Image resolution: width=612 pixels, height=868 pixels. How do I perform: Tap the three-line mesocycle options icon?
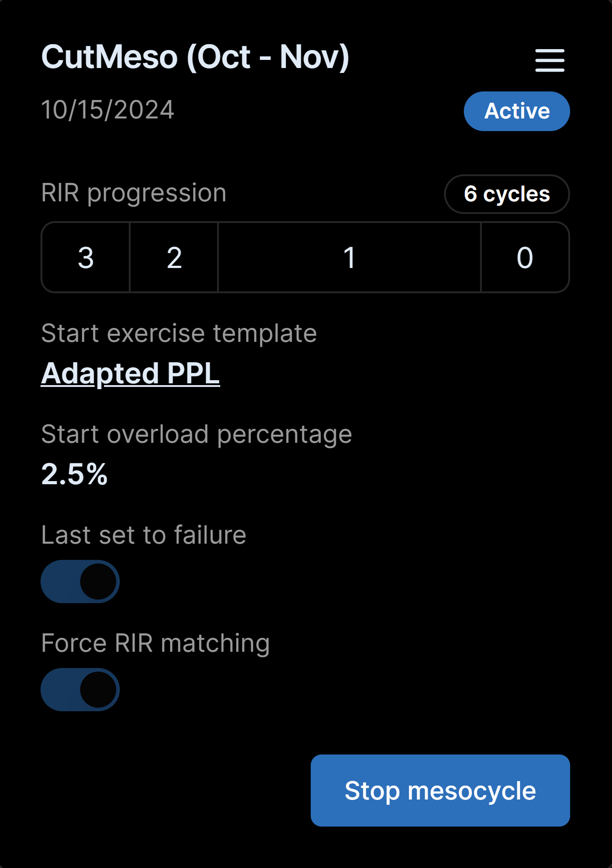549,60
